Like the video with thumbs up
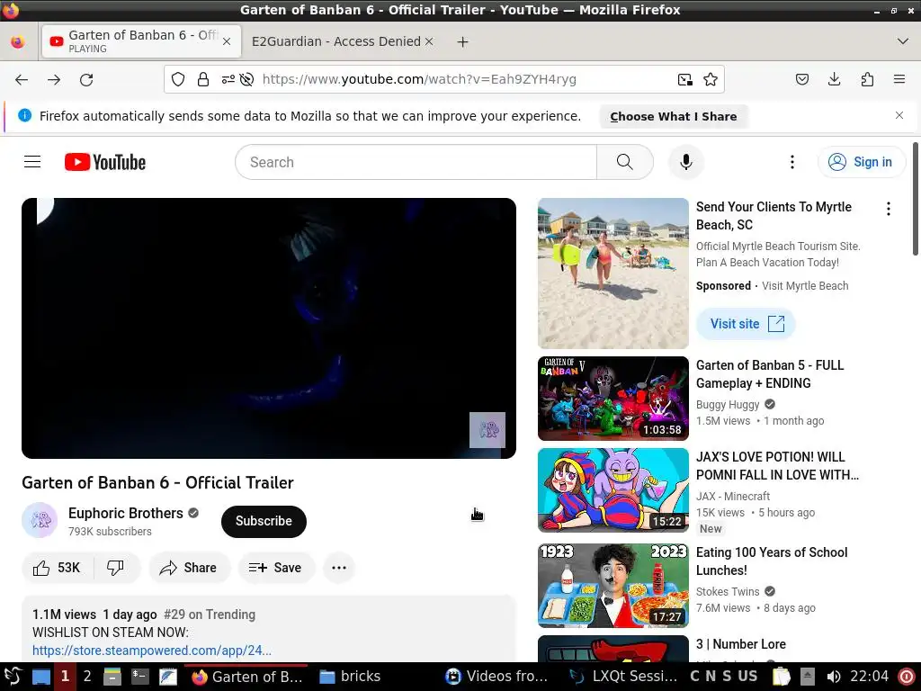This screenshot has height=691, width=921. click(58, 568)
